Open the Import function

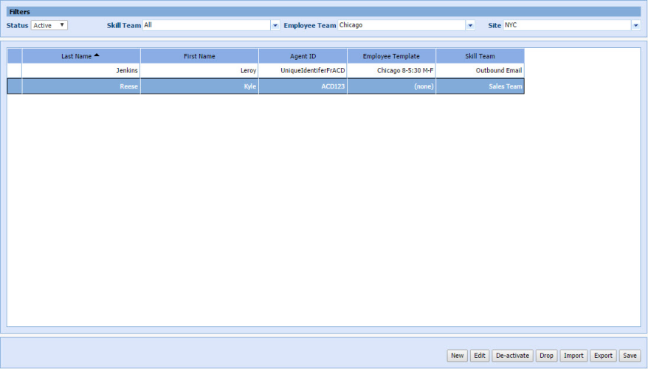[x=573, y=356]
